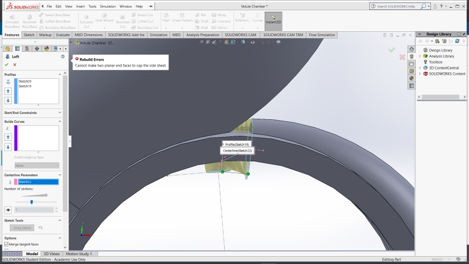Click Refresh icon in Design Library toolbar
Image resolution: width=469 pixels, height=264 pixels.
point(457,41)
